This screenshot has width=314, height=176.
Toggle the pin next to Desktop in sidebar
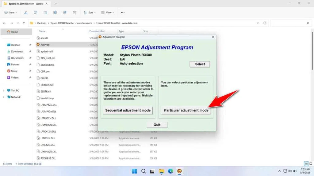(30, 45)
